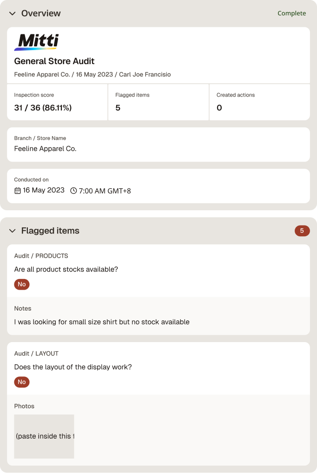This screenshot has height=473, width=317.
Task: Click the red flagged items count badge
Action: point(302,231)
